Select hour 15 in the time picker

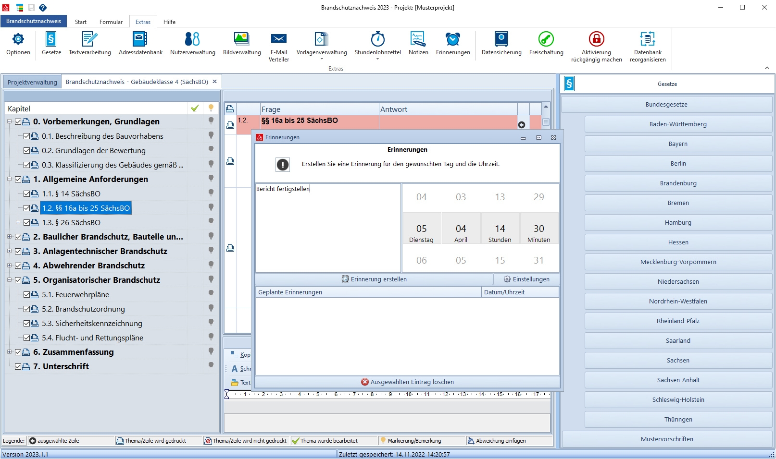tap(500, 260)
